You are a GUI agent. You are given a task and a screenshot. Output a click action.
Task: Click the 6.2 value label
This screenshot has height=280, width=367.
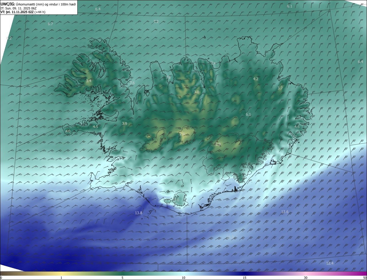point(9,38)
